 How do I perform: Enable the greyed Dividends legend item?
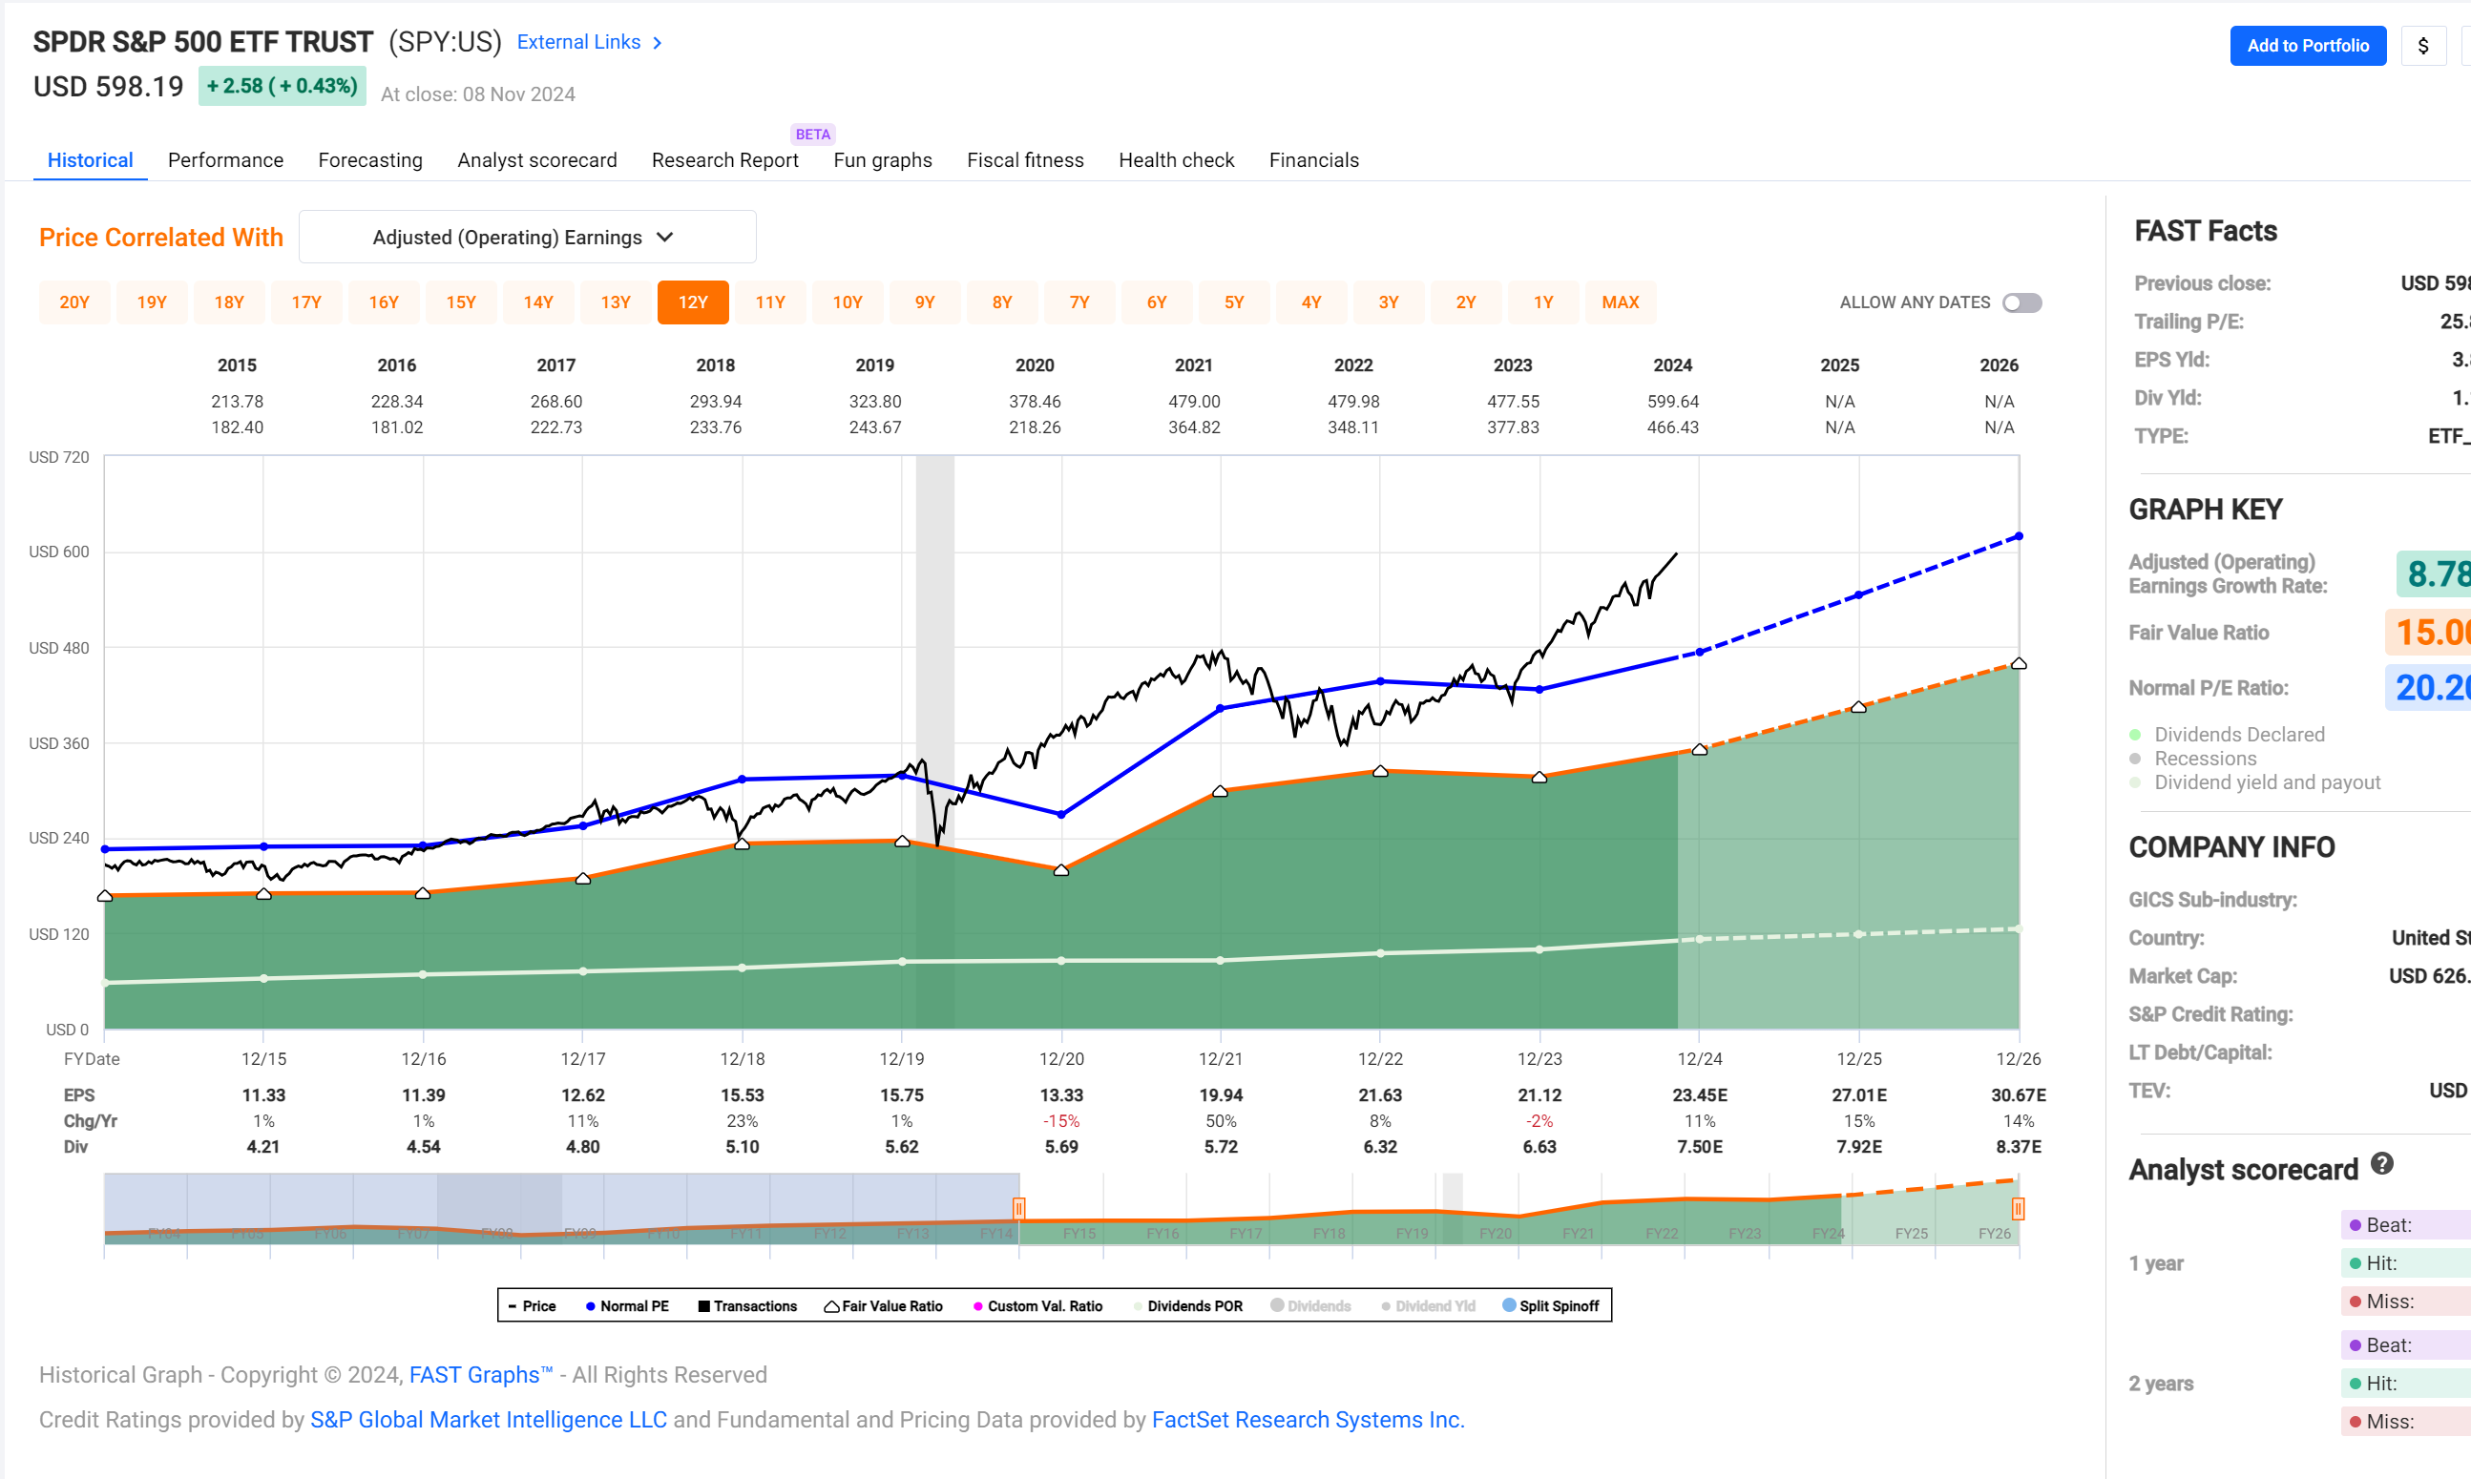point(1310,1305)
